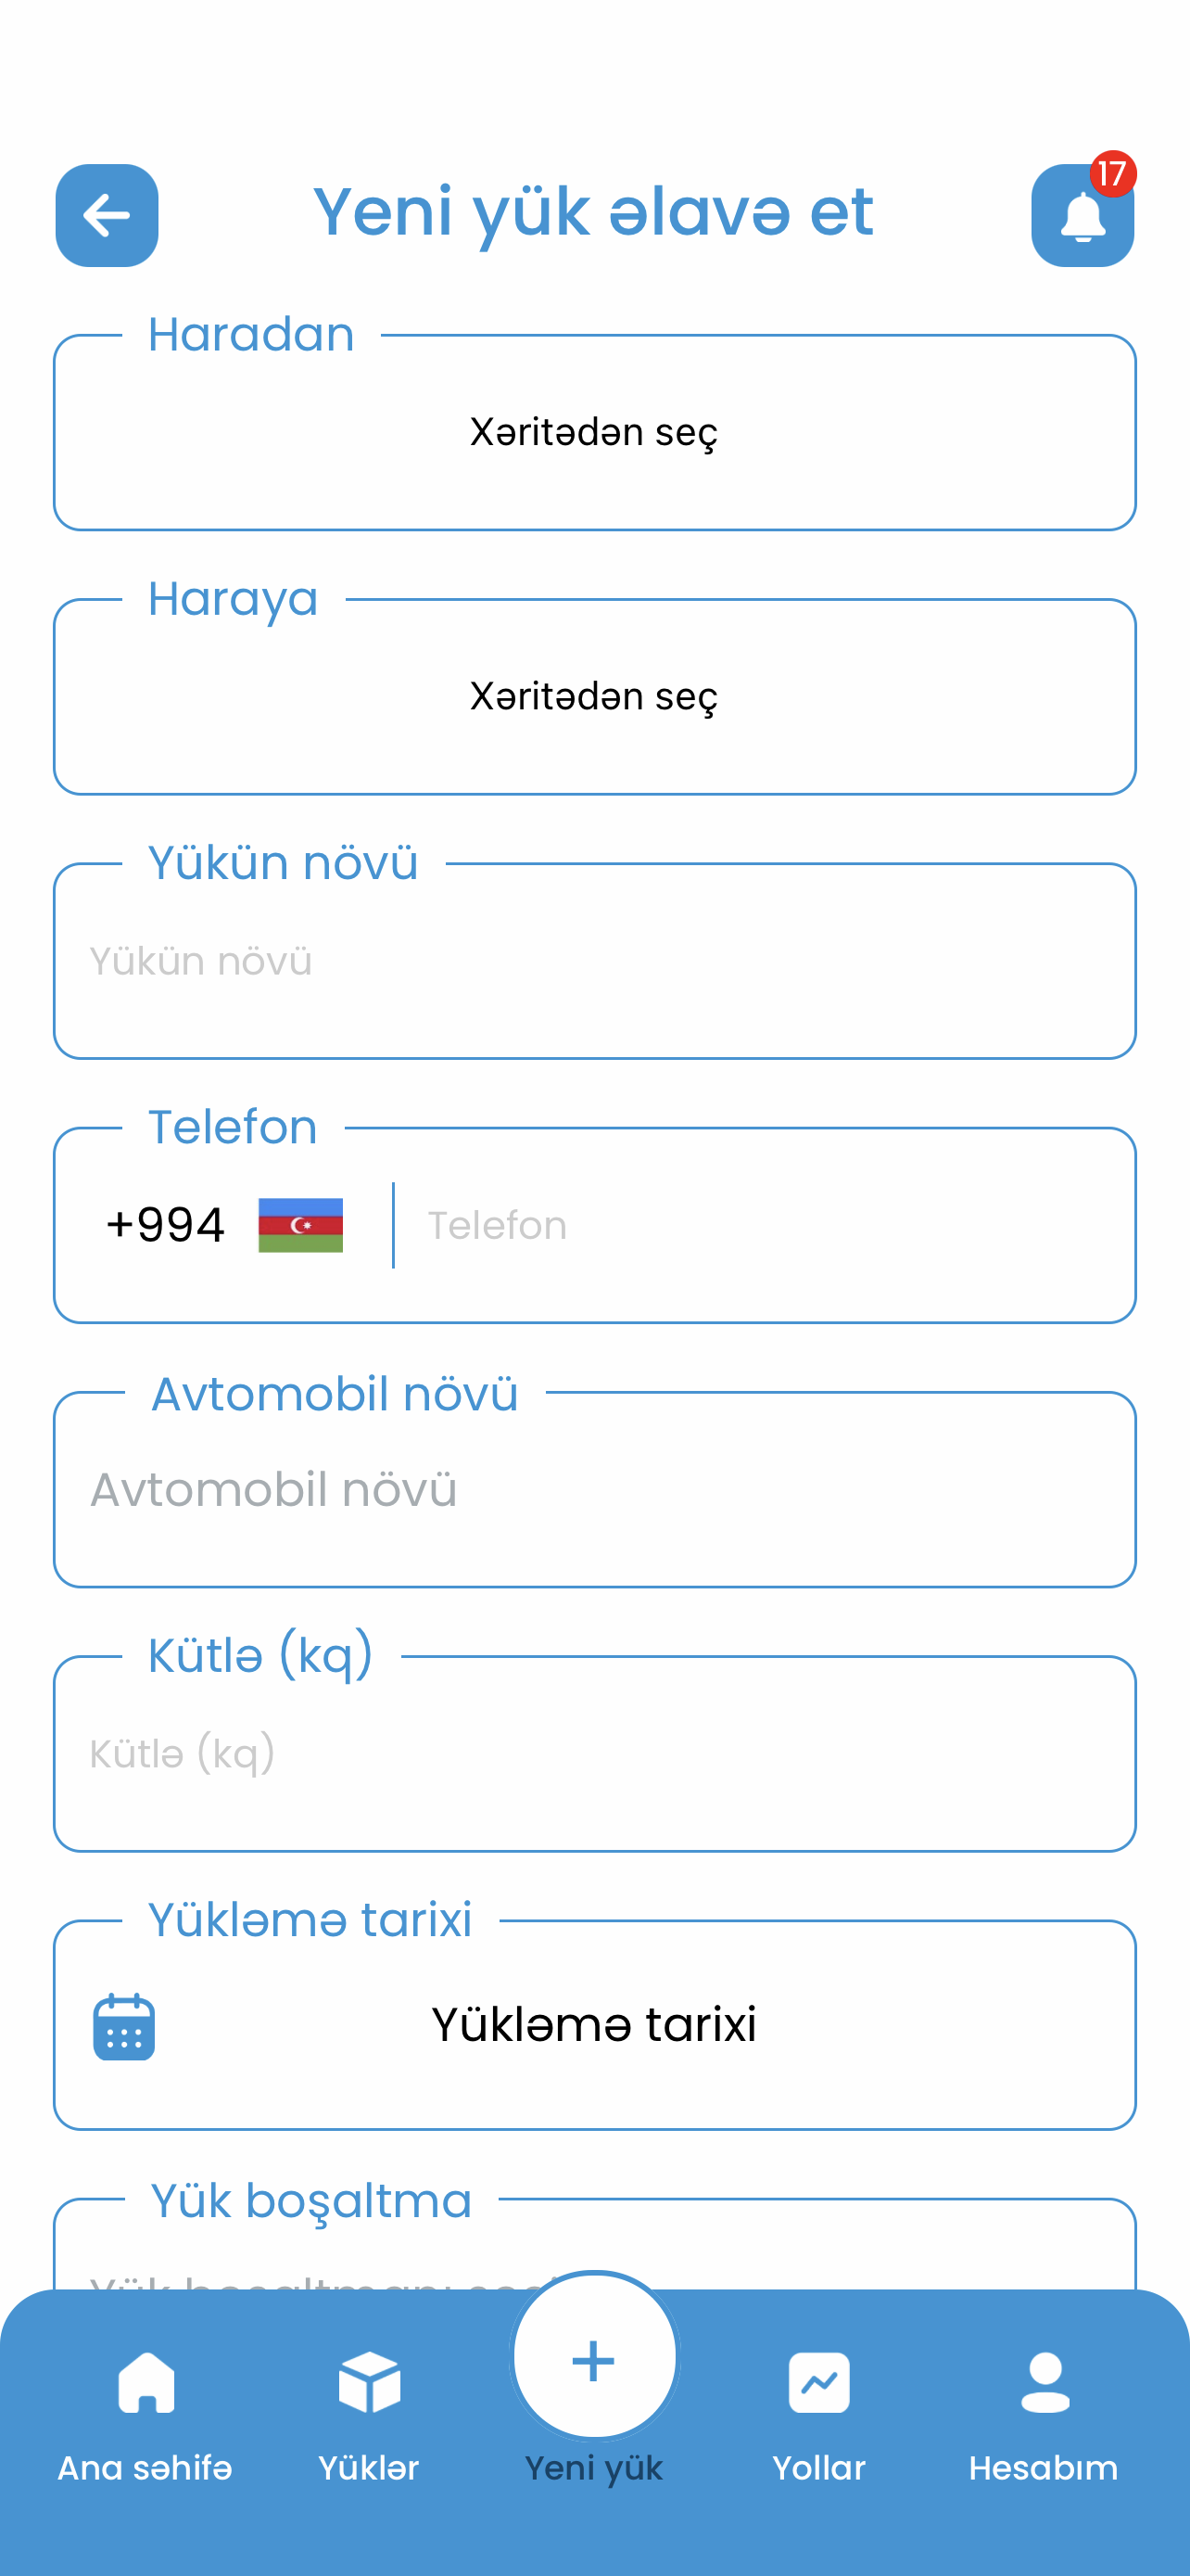Open the Avtomobil növü selector
1190x2576 pixels.
click(x=594, y=1489)
